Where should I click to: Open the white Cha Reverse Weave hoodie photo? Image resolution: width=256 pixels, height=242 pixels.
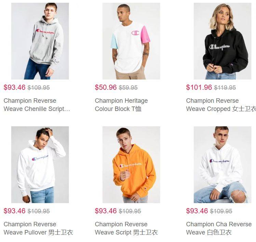click(x=223, y=165)
